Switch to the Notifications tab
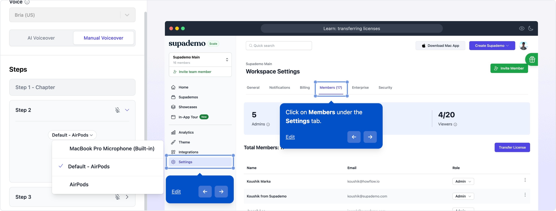 coord(279,87)
